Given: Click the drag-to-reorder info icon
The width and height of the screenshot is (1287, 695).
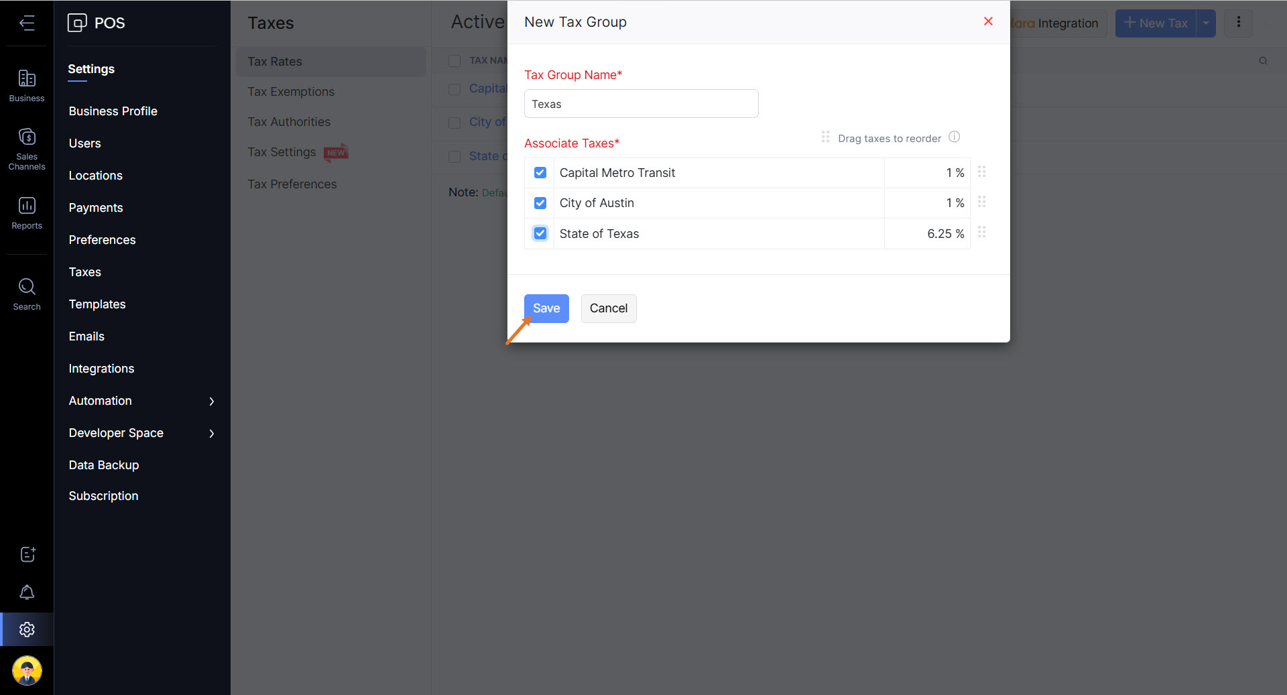Looking at the screenshot, I should pyautogui.click(x=955, y=137).
